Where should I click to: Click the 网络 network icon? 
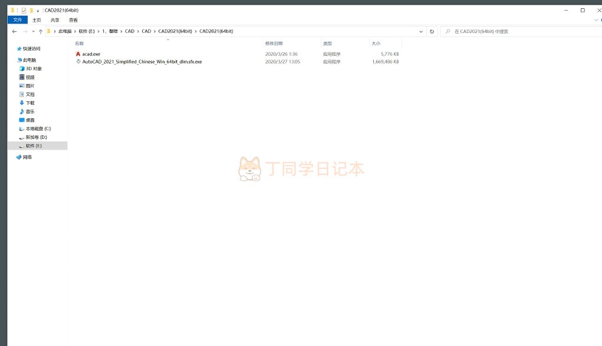pos(19,157)
